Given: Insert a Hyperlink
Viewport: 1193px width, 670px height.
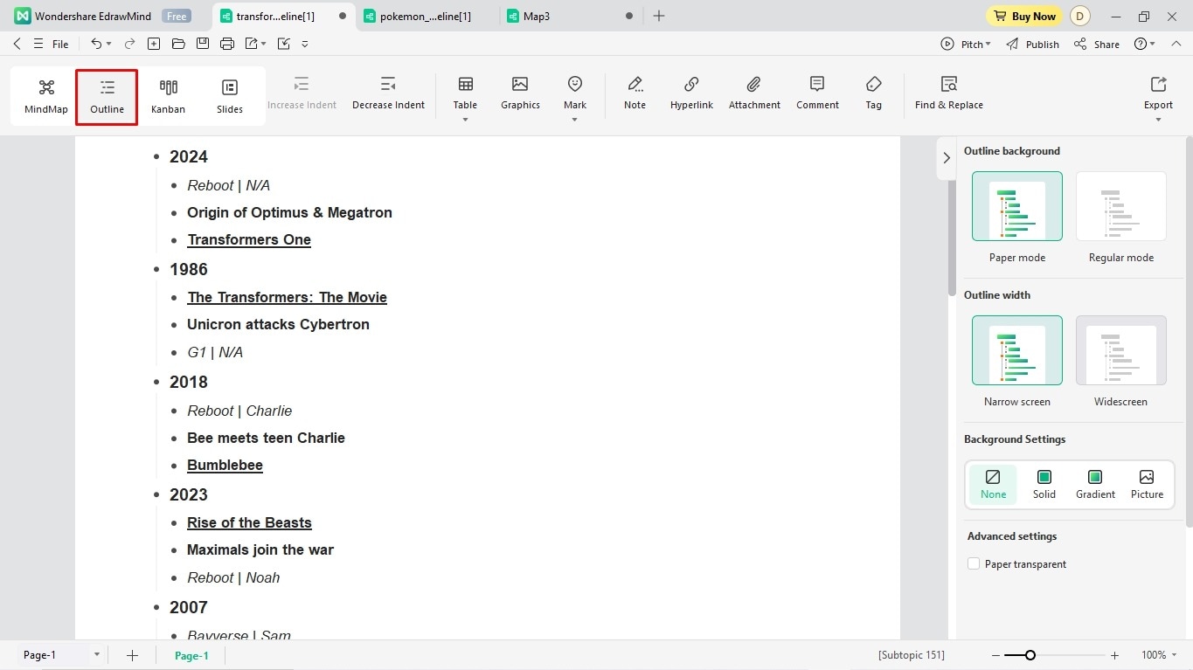Looking at the screenshot, I should (691, 93).
